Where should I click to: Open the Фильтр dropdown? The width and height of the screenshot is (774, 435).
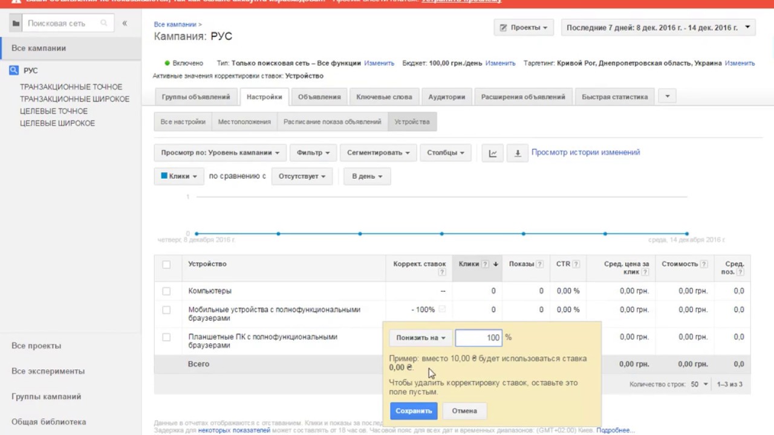coord(313,153)
